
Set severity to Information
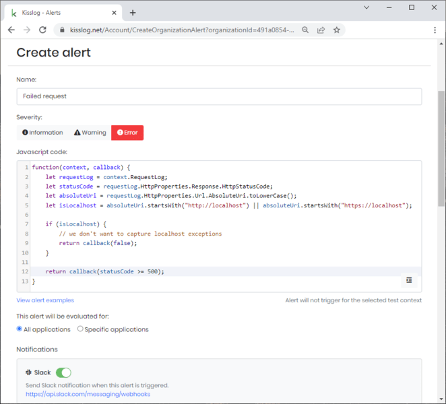point(42,133)
